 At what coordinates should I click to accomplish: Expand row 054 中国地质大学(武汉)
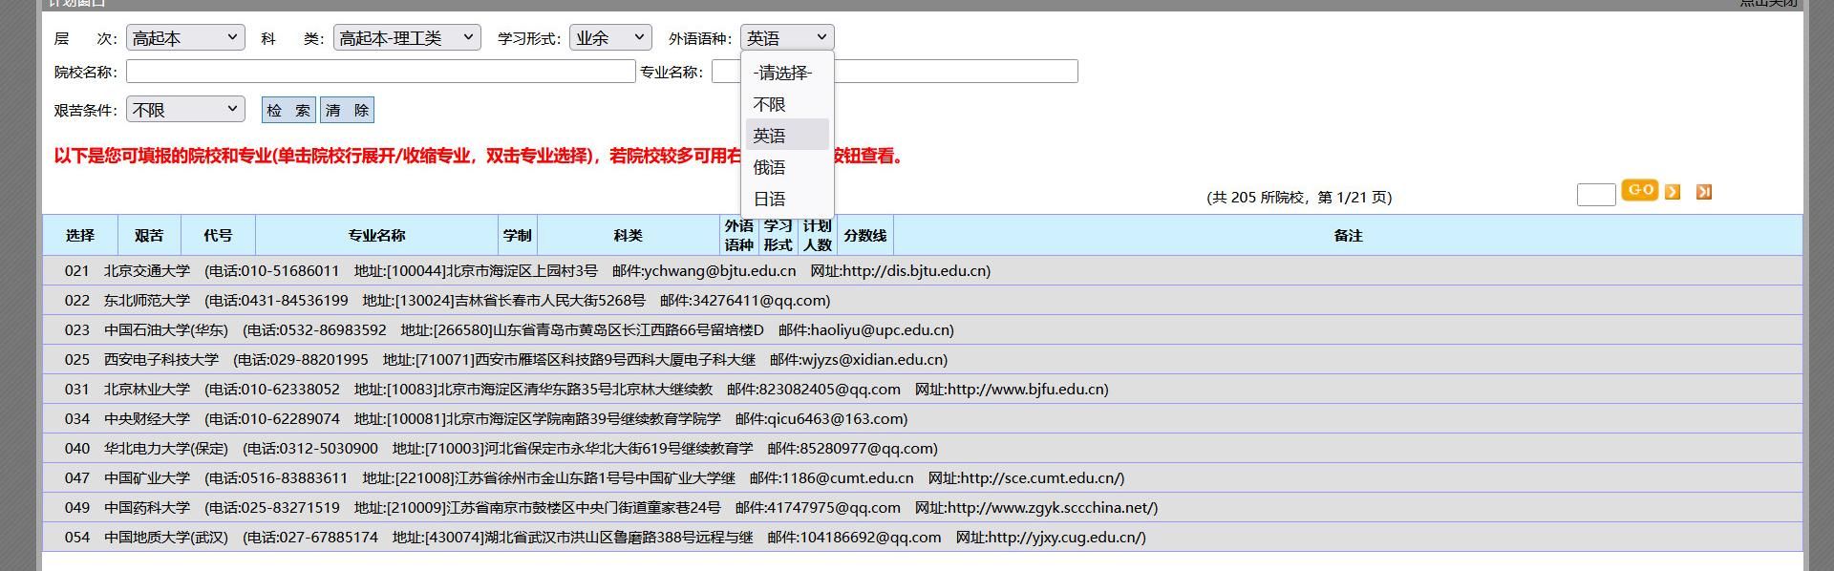click(x=922, y=537)
